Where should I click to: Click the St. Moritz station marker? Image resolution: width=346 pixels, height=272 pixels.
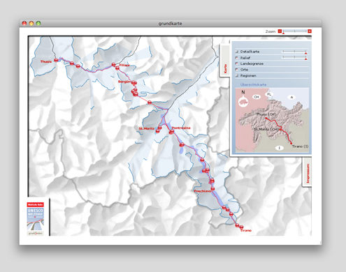coord(159,128)
